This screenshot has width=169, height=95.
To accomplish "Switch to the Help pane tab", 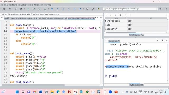I will pyautogui.click(x=142, y=85).
